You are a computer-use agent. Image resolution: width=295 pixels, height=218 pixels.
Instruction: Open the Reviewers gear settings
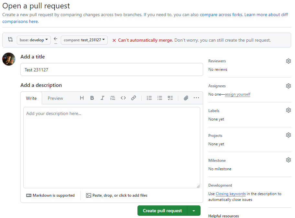point(289,61)
